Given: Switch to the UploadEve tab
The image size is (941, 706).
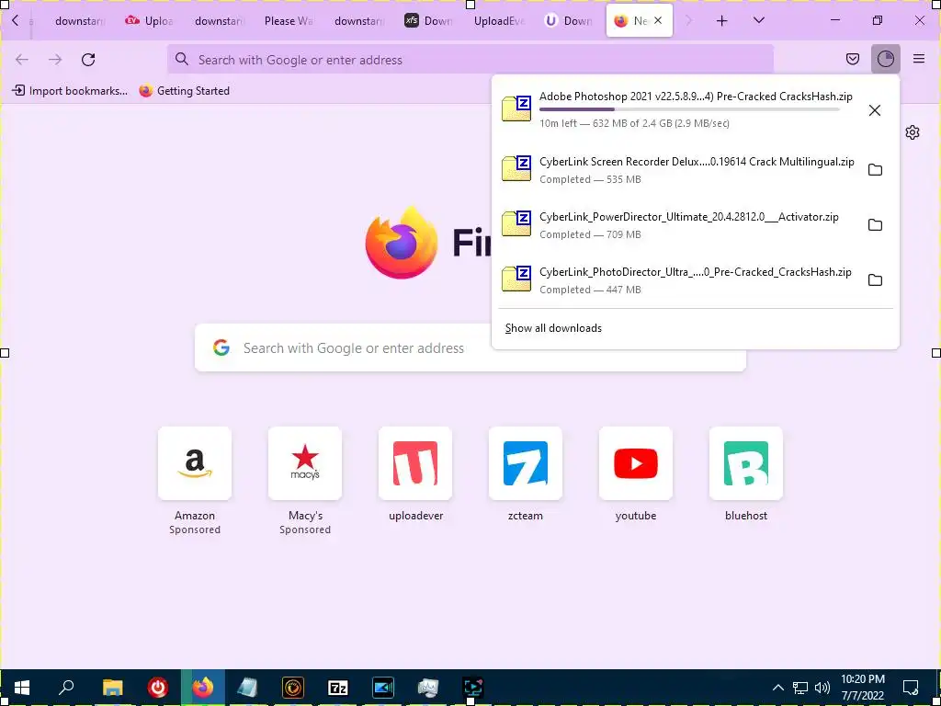Looking at the screenshot, I should pyautogui.click(x=499, y=21).
